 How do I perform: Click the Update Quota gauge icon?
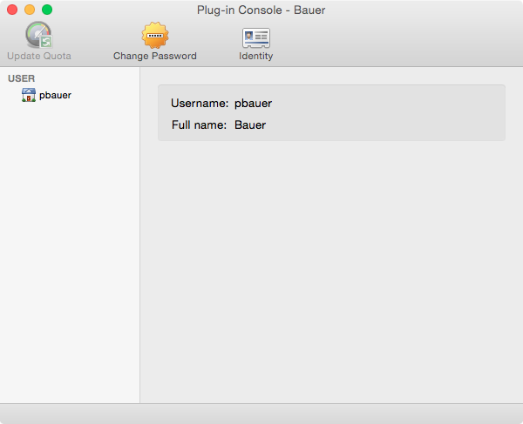(x=39, y=35)
